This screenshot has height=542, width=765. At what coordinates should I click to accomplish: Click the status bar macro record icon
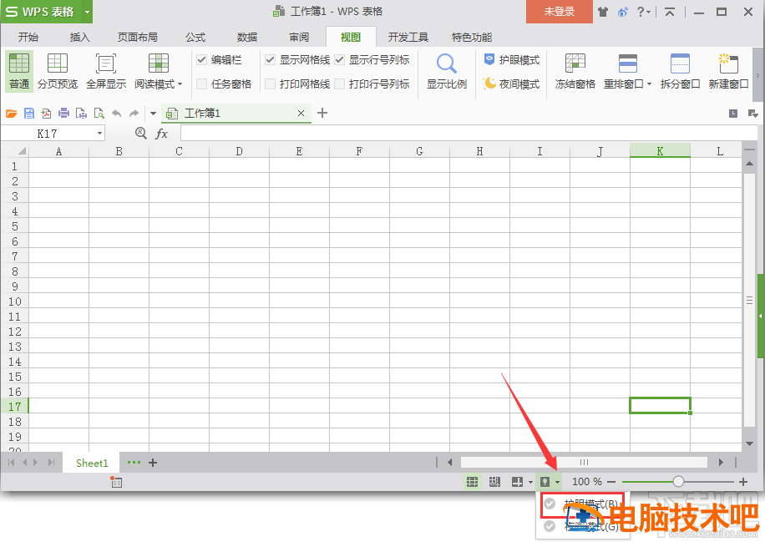point(115,482)
